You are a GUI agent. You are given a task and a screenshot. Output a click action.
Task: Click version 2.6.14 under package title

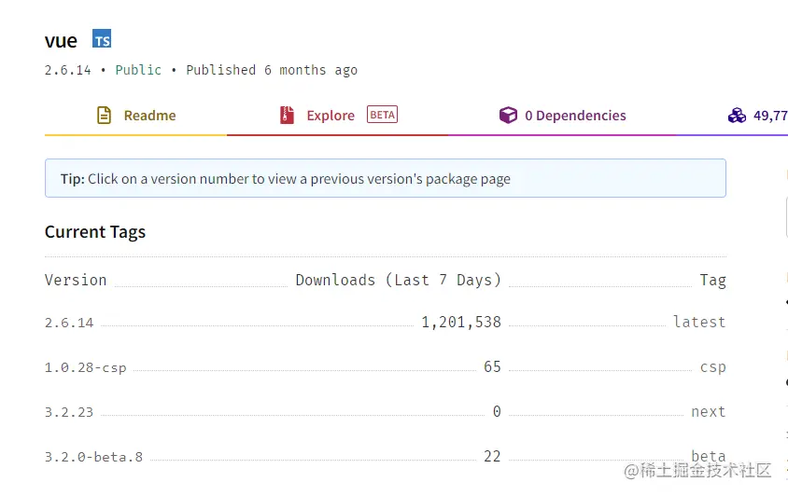pos(68,70)
